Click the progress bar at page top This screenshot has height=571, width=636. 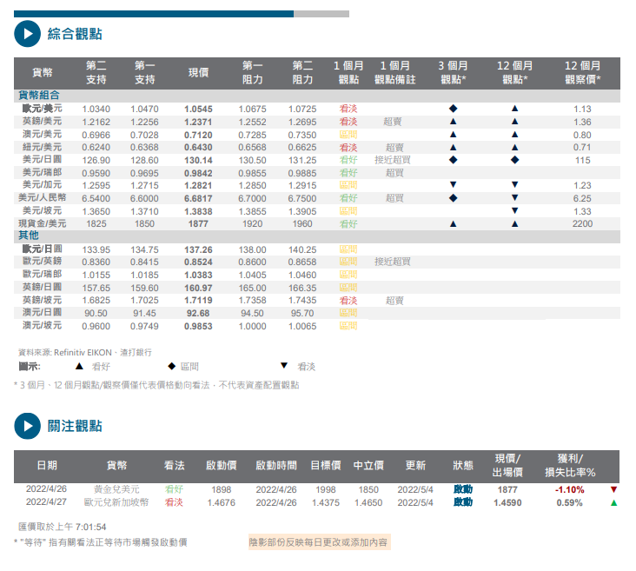181,14
